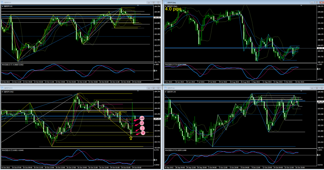Maximize the GBPJPY,H4 chart window

pos(316,88)
